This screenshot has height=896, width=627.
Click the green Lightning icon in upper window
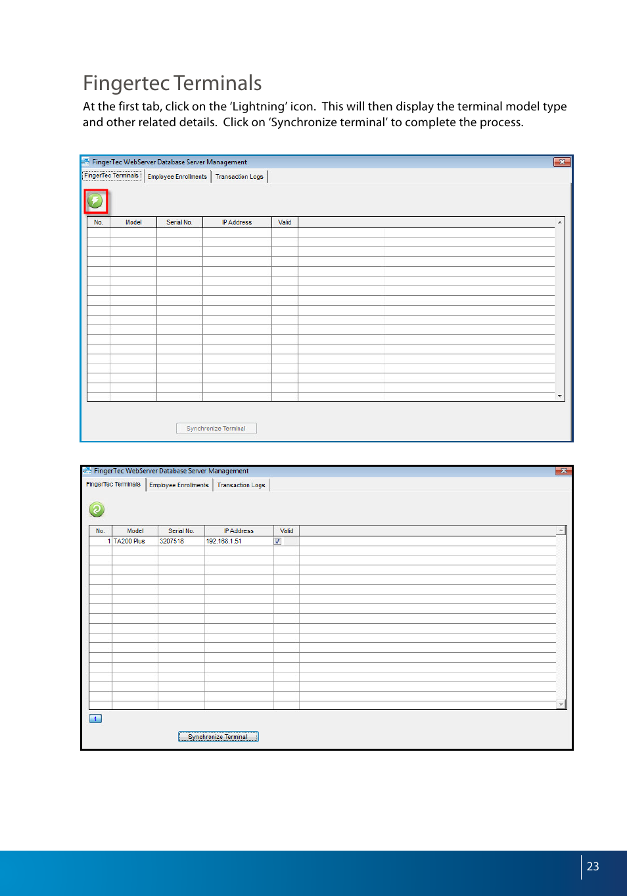[95, 201]
